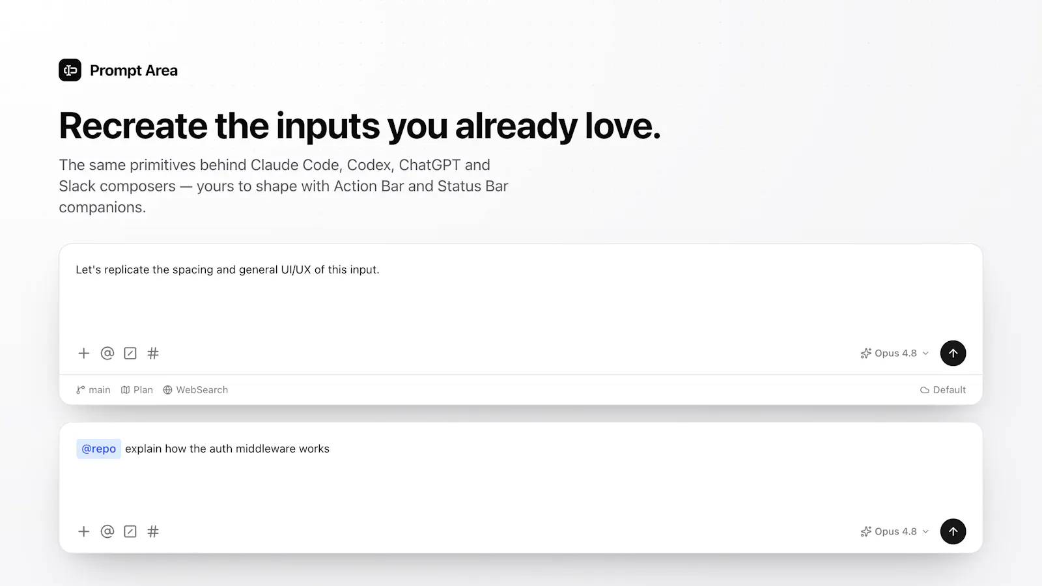Focus the text 'explain how the auth middleware works'

pos(227,449)
